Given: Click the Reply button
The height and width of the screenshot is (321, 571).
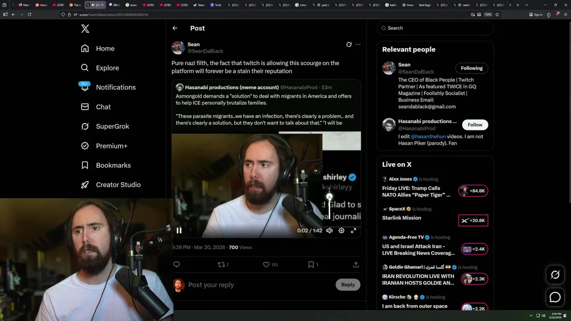Looking at the screenshot, I should [x=348, y=285].
